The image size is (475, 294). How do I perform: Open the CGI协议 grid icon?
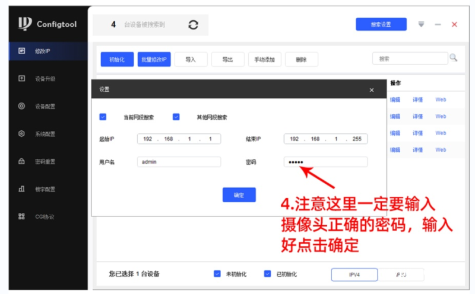pyautogui.click(x=21, y=216)
